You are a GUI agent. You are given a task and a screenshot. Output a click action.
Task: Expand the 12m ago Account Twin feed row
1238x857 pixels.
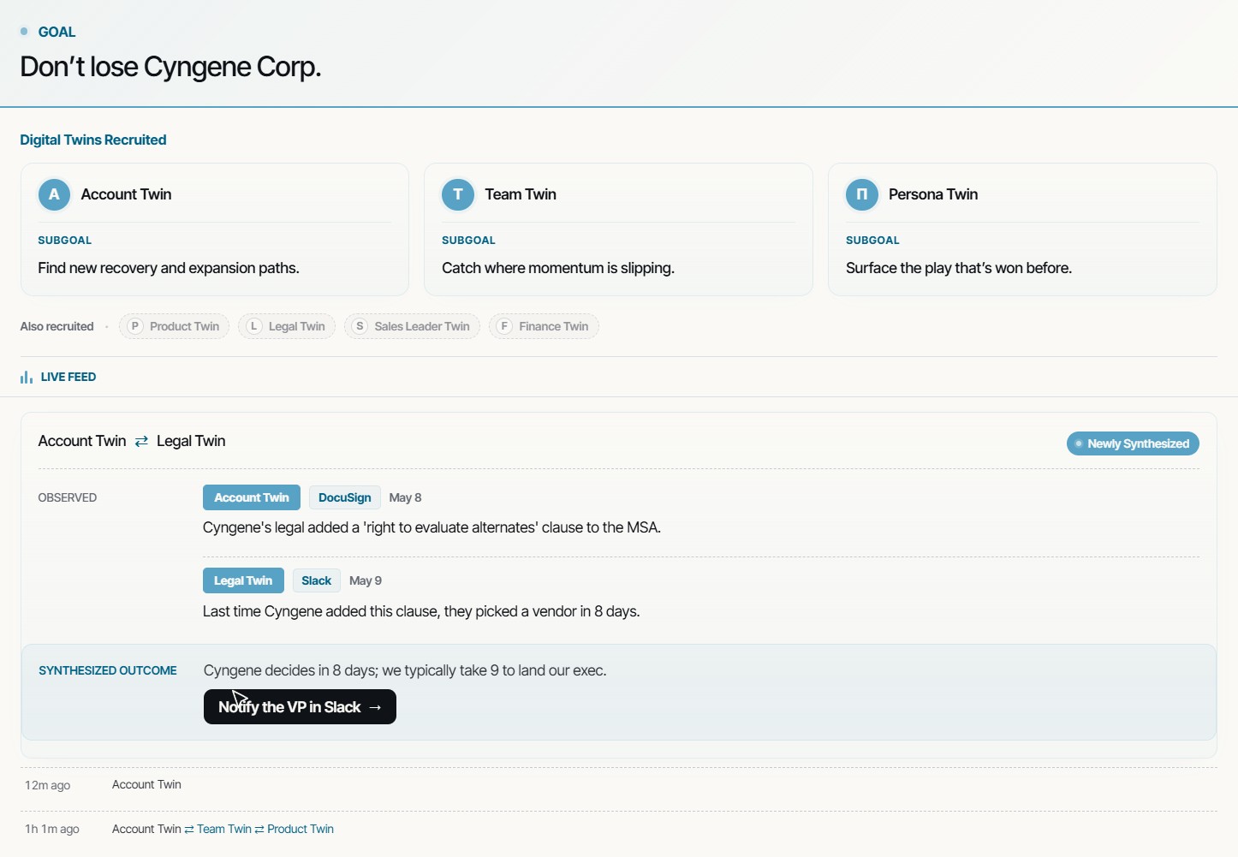coord(619,785)
